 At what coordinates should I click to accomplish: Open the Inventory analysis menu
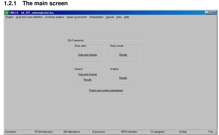pos(55,17)
